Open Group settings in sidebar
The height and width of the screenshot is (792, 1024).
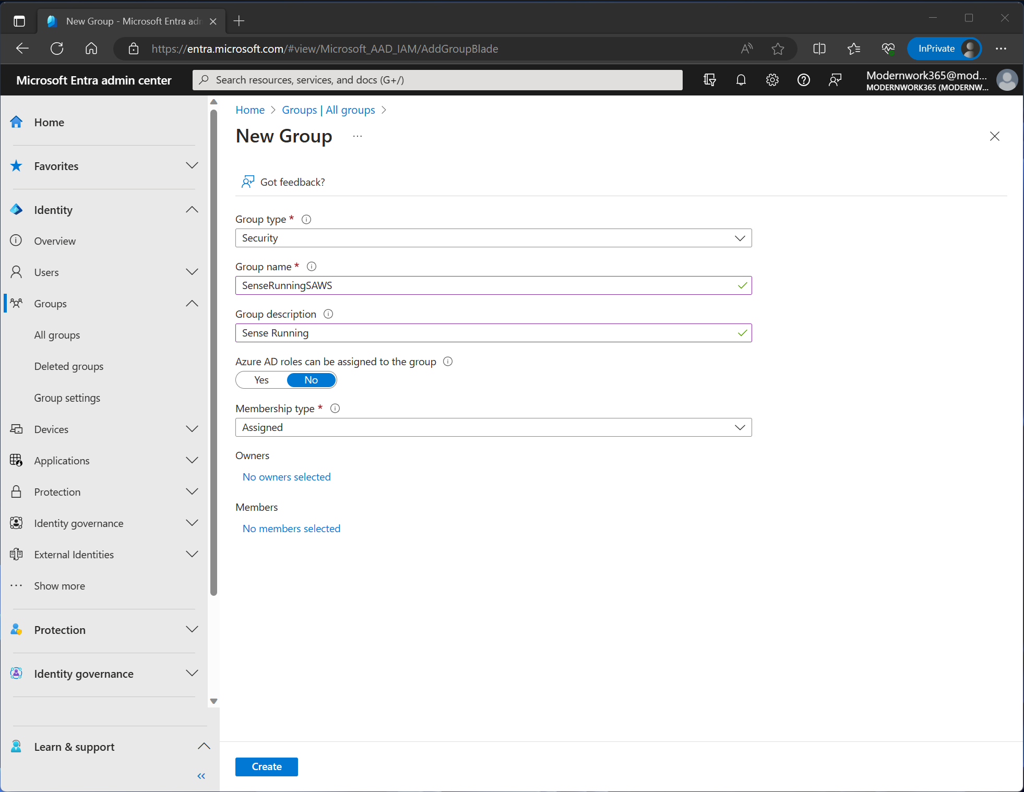(67, 398)
